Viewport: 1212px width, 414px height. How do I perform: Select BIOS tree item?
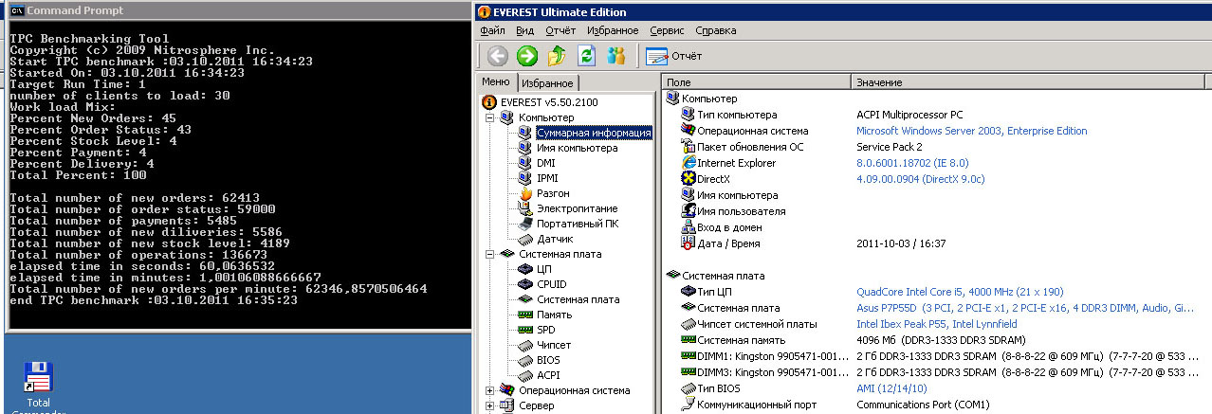pyautogui.click(x=548, y=360)
